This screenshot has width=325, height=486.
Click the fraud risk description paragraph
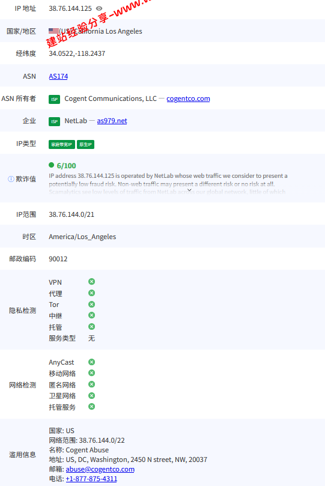(x=168, y=184)
